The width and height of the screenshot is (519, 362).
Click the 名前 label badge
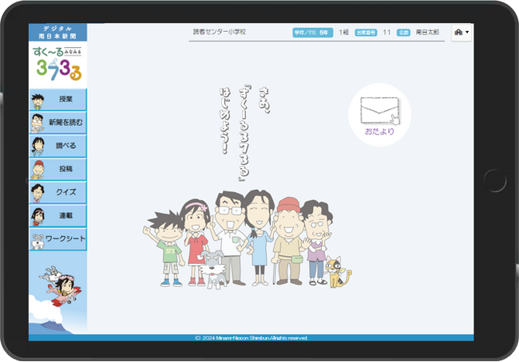tap(403, 33)
